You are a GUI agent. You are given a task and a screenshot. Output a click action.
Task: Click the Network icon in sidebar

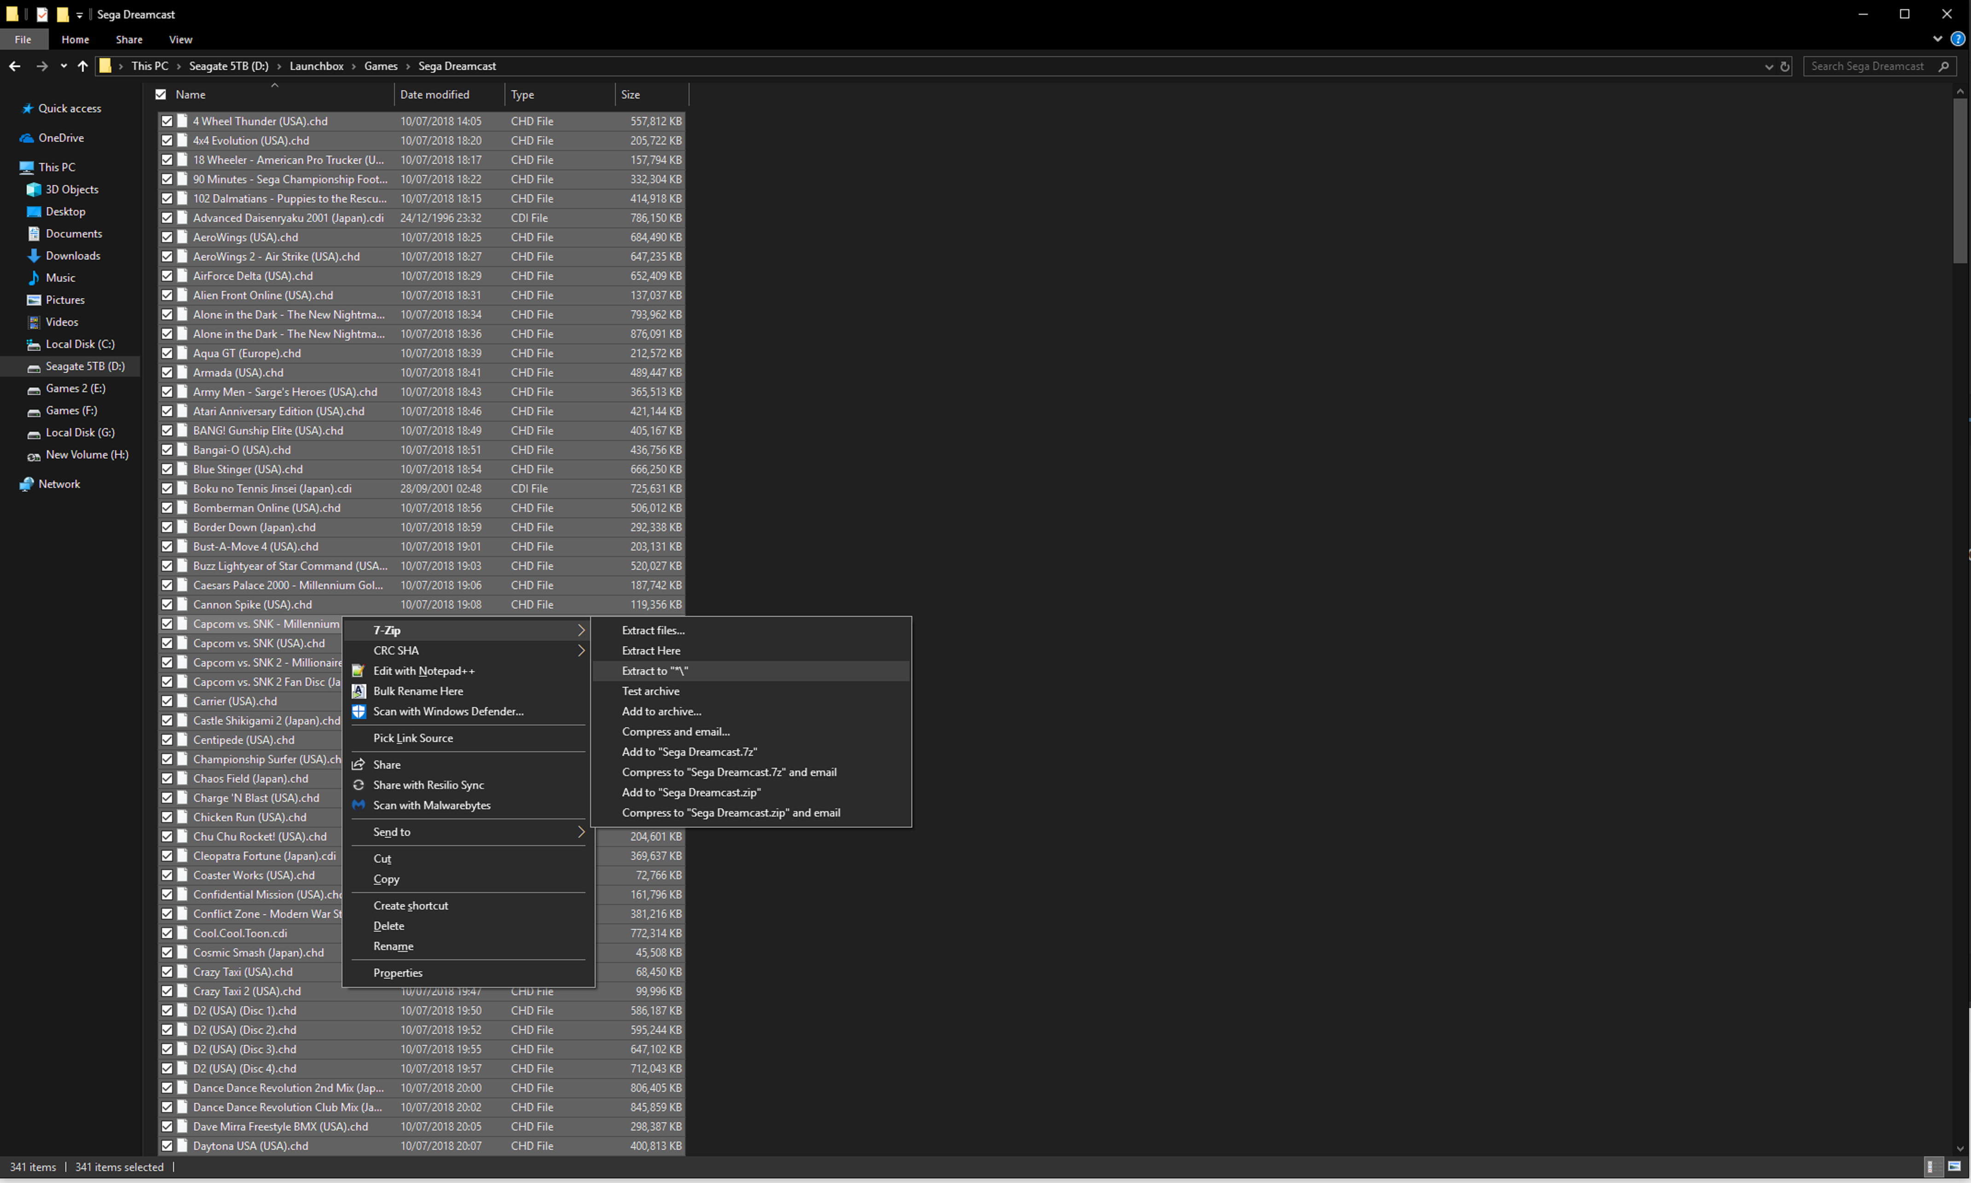(x=27, y=484)
